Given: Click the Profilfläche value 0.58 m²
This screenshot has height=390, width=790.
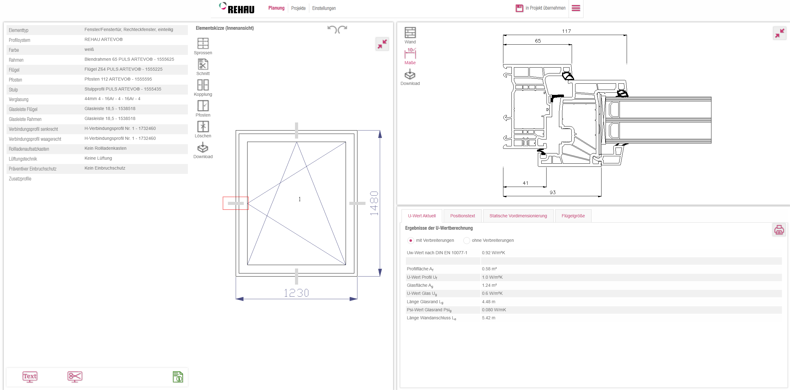Looking at the screenshot, I should (489, 269).
